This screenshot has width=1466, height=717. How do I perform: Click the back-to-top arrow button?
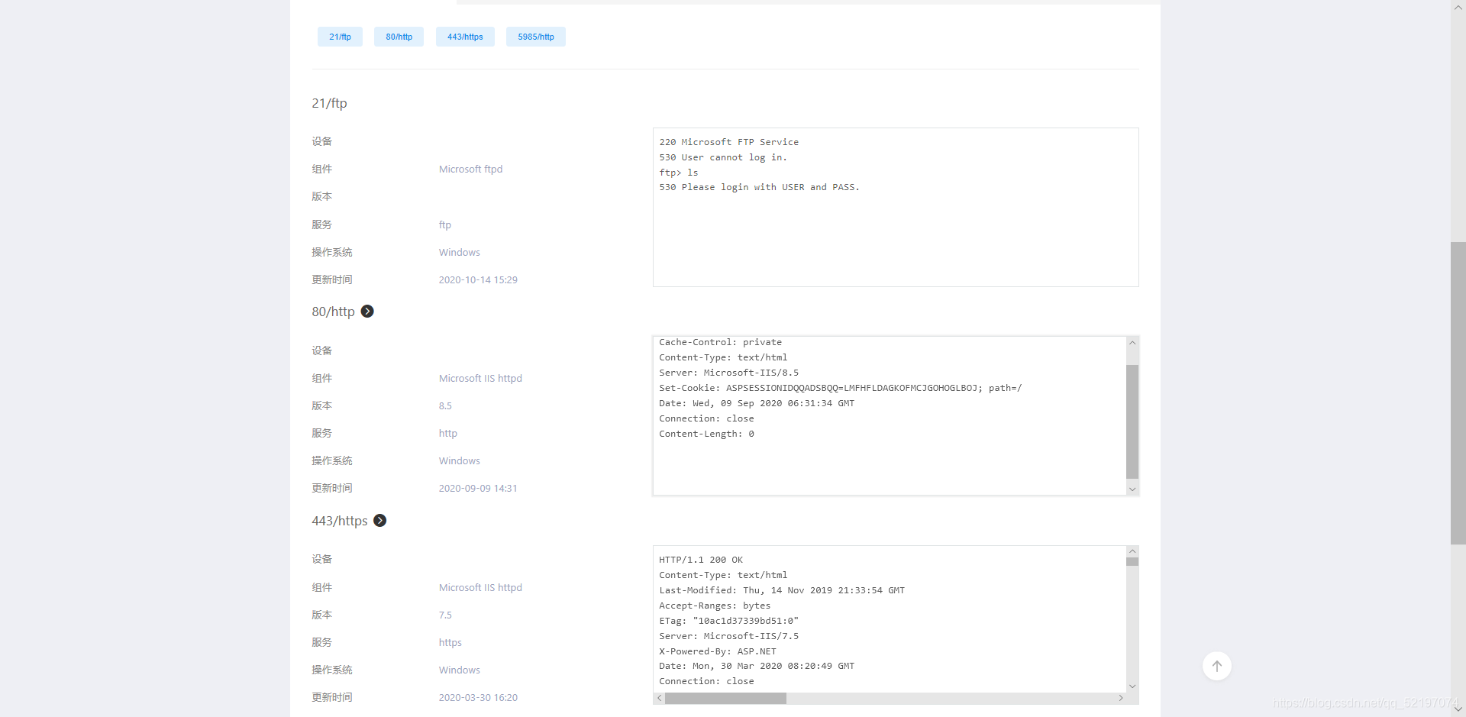click(1217, 666)
